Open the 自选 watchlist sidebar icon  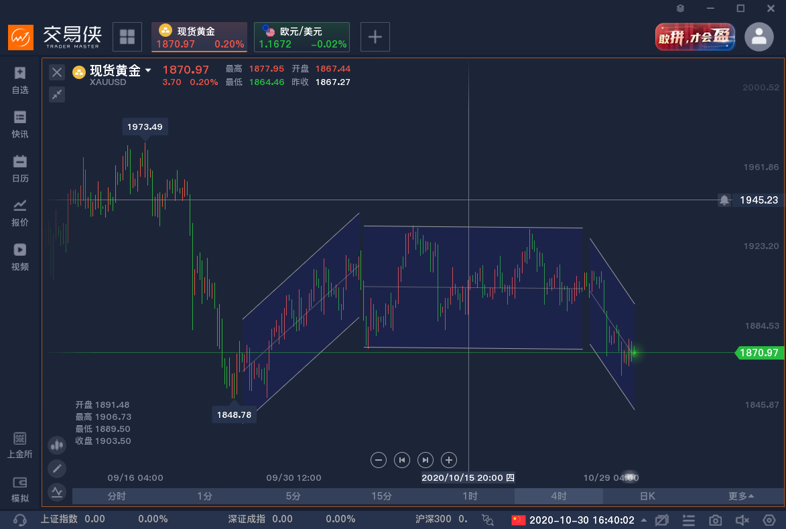(20, 80)
